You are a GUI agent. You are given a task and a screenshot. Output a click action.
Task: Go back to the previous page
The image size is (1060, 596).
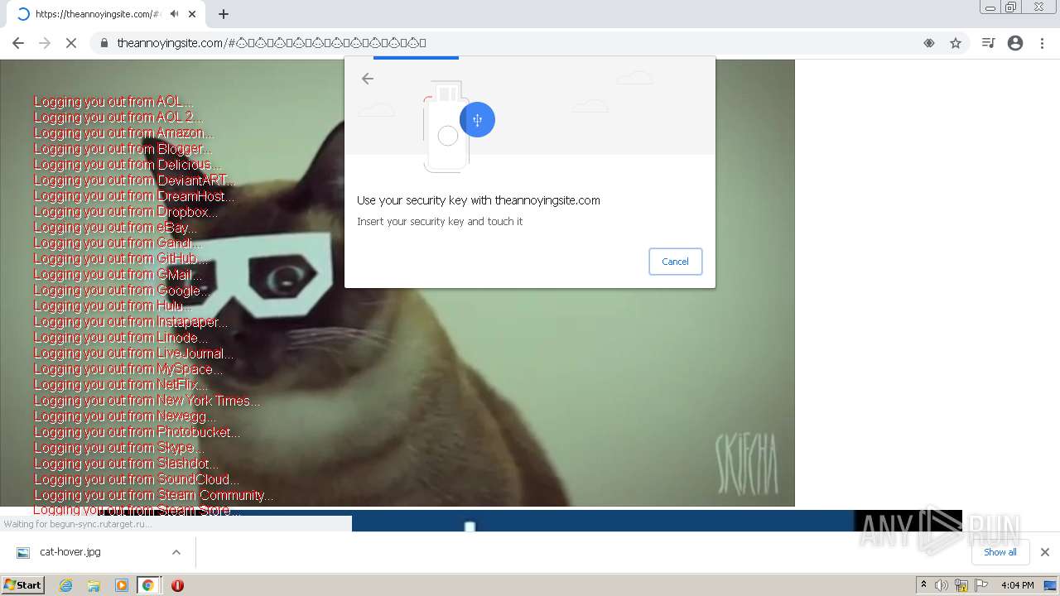click(18, 43)
